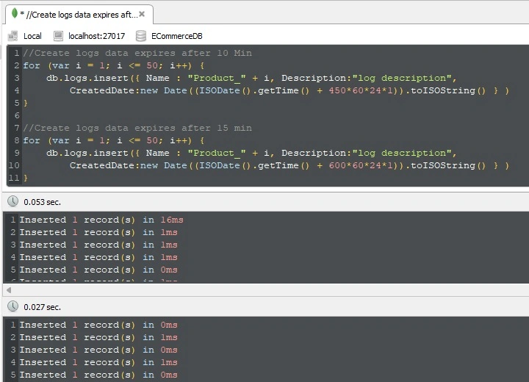Click the closing brace on line 5
The width and height of the screenshot is (529, 382).
coord(26,103)
